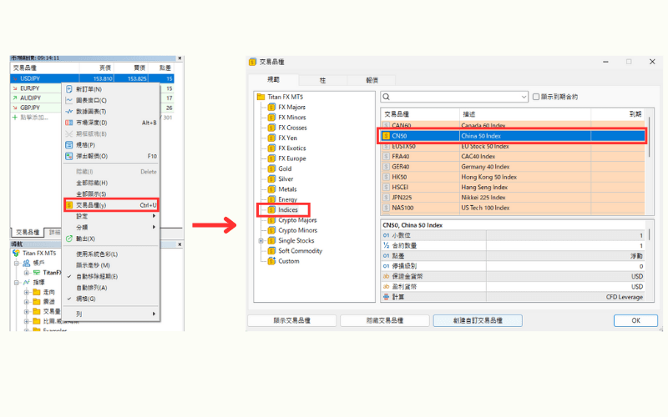Image resolution: width=668 pixels, height=417 pixels.
Task: Click the Chart Window (圖表窗口) icon
Action: coord(69,100)
